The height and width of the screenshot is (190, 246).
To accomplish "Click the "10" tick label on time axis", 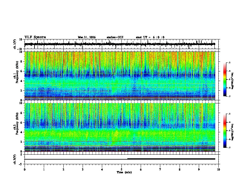I will tap(218, 170).
